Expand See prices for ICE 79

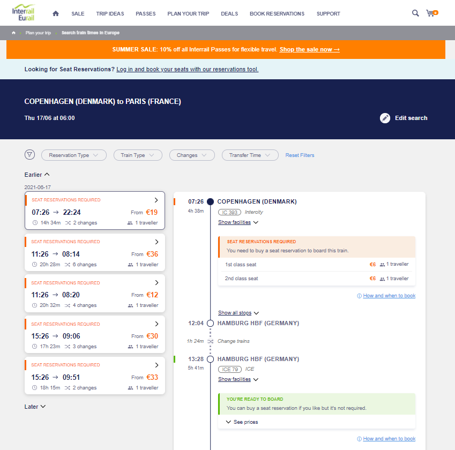point(242,422)
